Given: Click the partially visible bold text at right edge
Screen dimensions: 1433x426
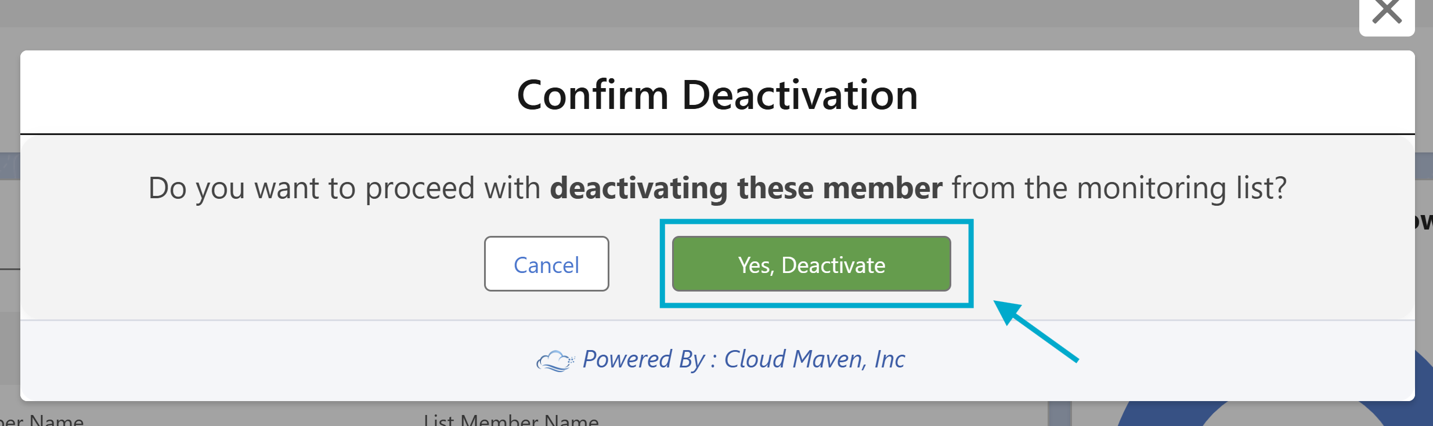Looking at the screenshot, I should [1424, 221].
